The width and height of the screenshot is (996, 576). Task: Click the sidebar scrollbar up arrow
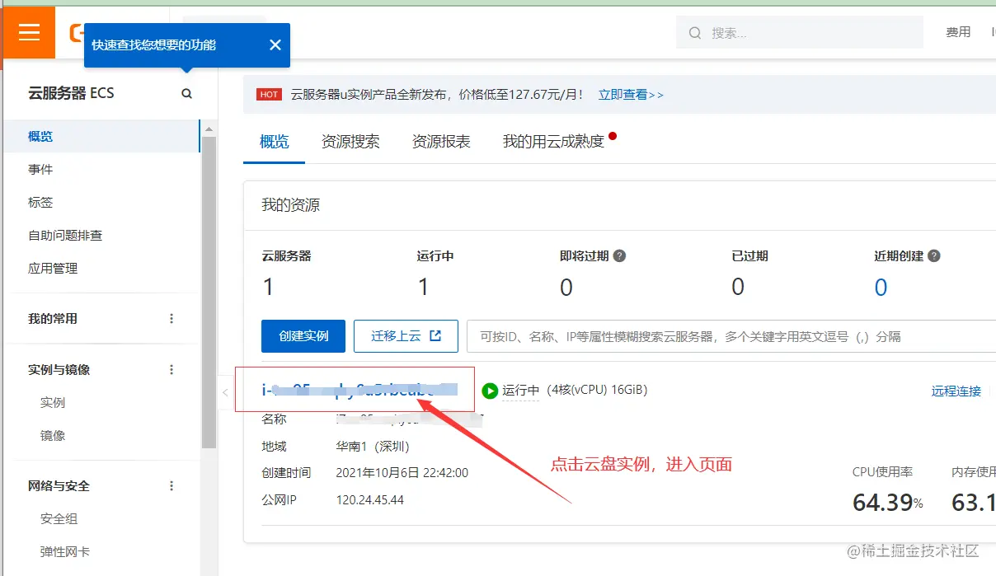[x=209, y=129]
